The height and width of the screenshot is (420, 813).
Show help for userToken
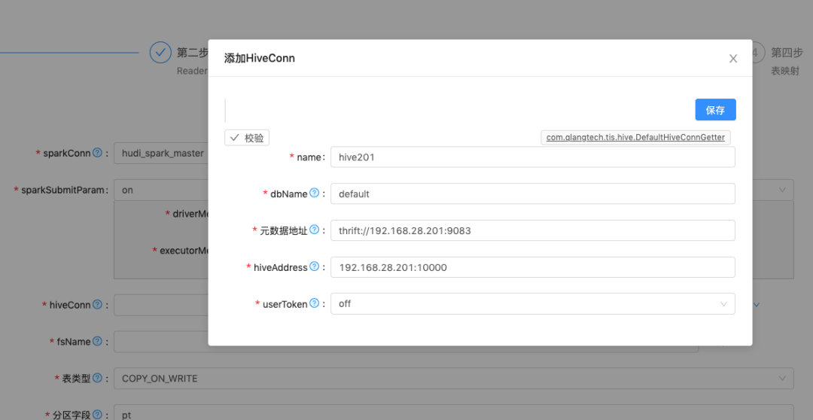tap(314, 303)
